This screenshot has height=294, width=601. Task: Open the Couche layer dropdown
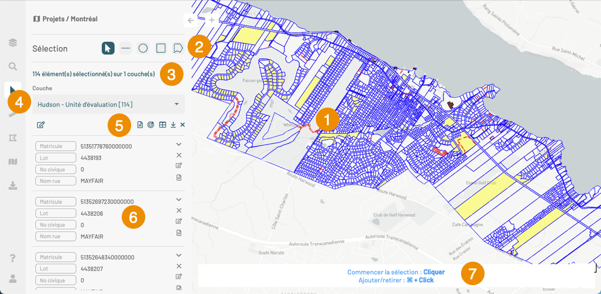point(108,105)
